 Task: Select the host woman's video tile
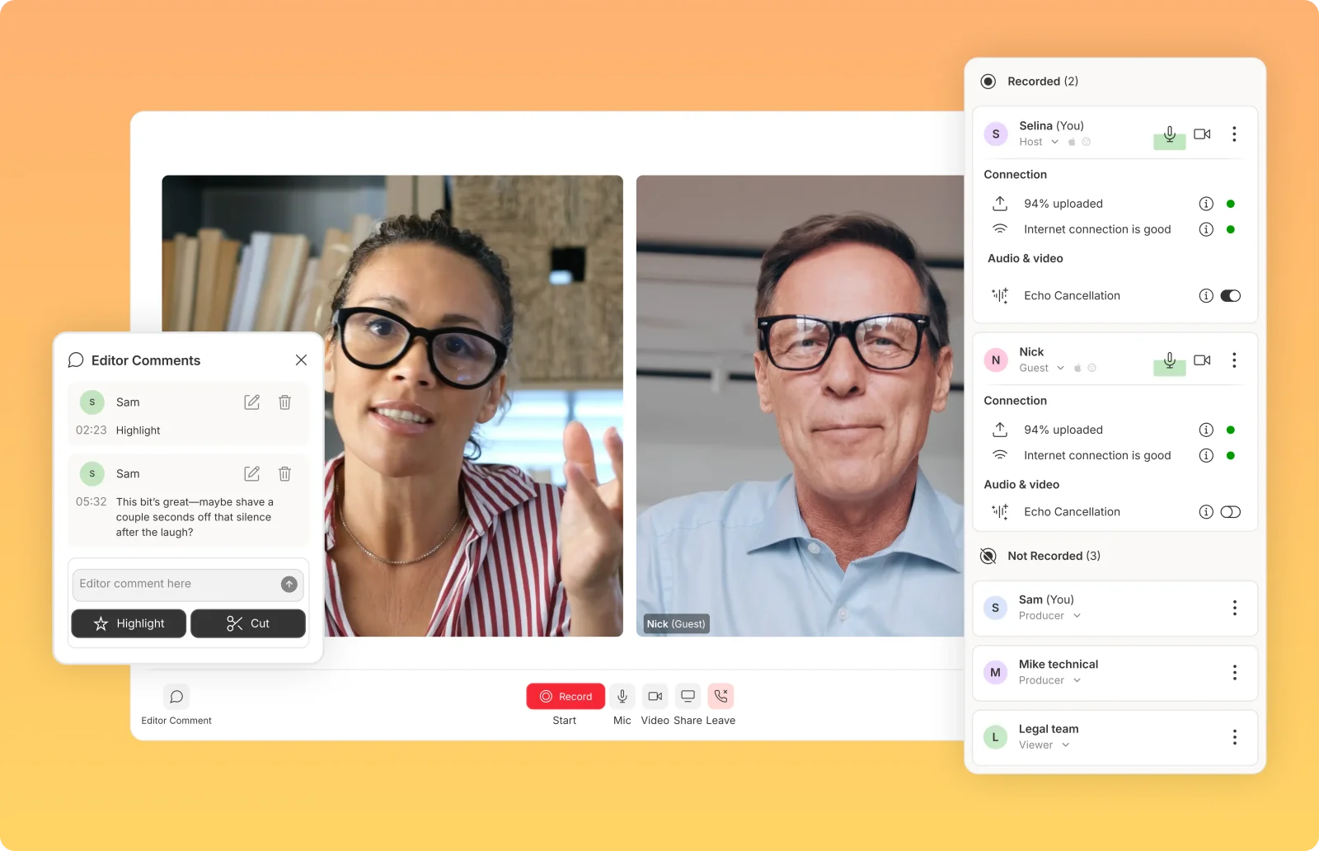coord(392,406)
